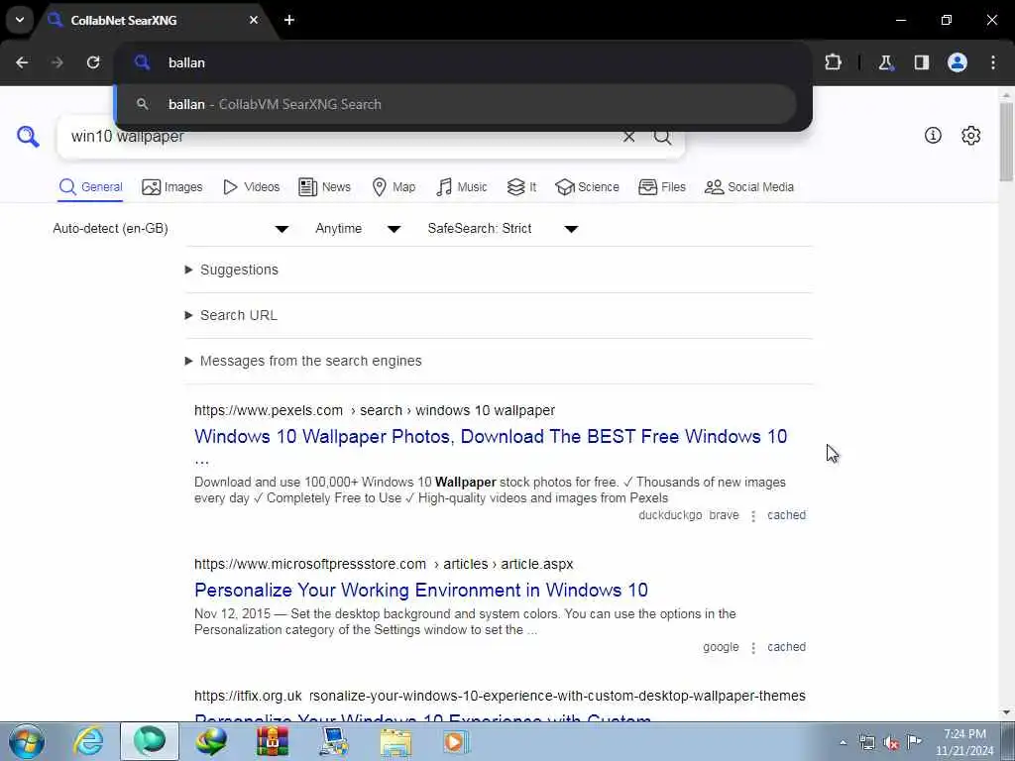Submit search with the magnifier button
1015x761 pixels.
point(662,137)
